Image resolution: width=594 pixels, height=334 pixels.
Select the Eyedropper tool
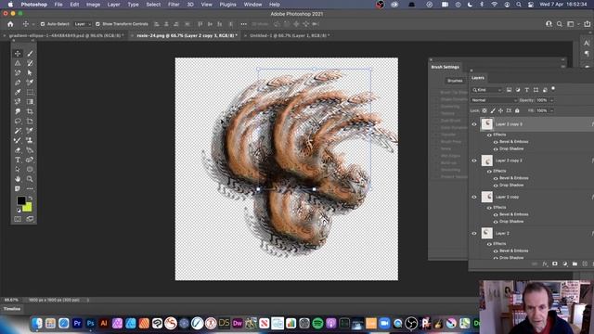point(18,92)
